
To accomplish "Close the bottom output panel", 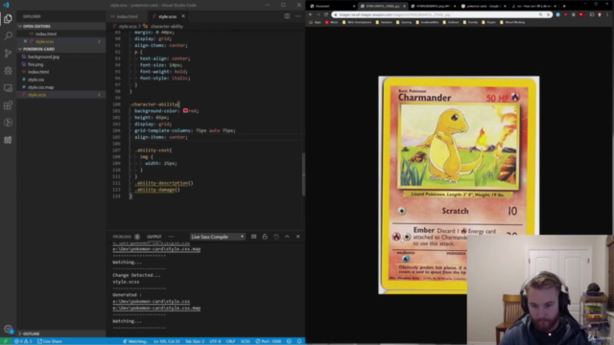I will pos(298,237).
